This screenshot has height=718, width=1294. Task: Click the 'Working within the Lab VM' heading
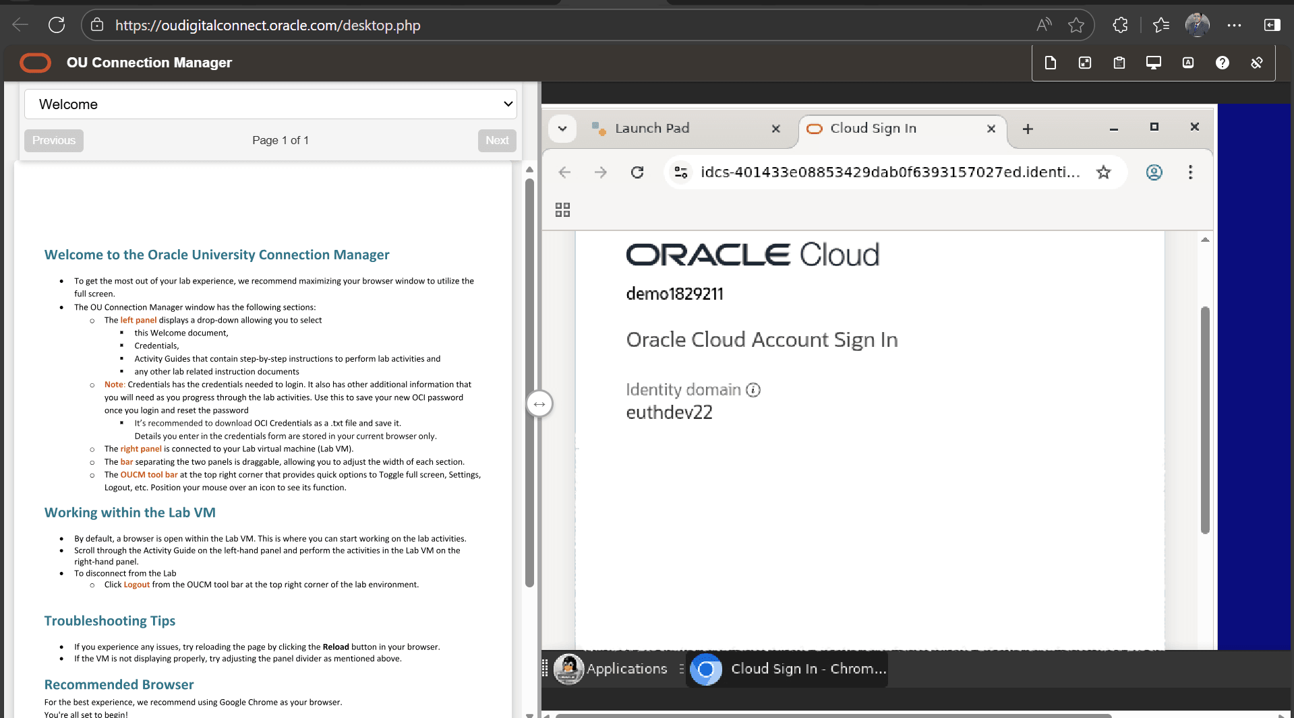pos(130,513)
